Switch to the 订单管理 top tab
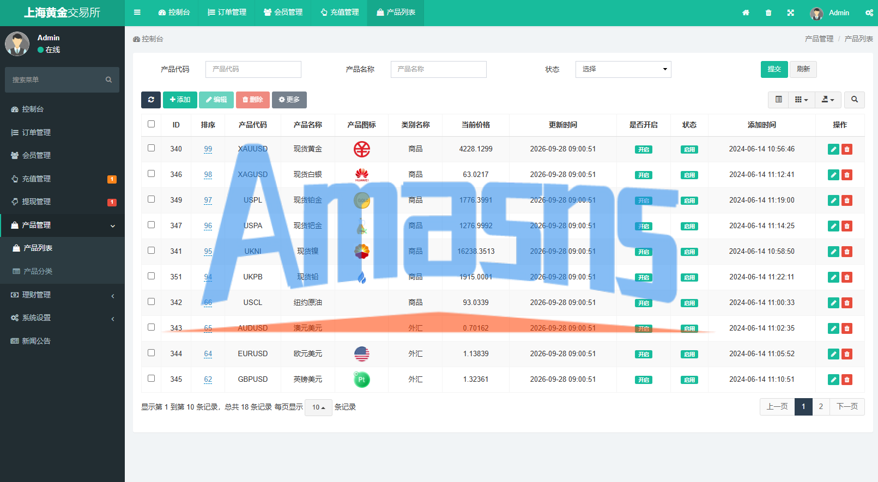This screenshot has height=482, width=878. tap(227, 13)
